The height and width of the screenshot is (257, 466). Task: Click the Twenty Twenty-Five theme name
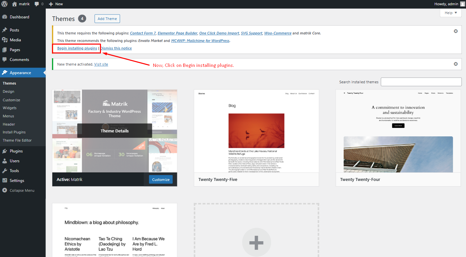(x=218, y=180)
